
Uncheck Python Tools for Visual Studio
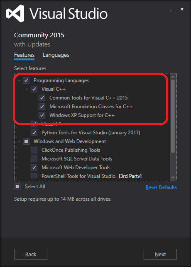(x=34, y=133)
